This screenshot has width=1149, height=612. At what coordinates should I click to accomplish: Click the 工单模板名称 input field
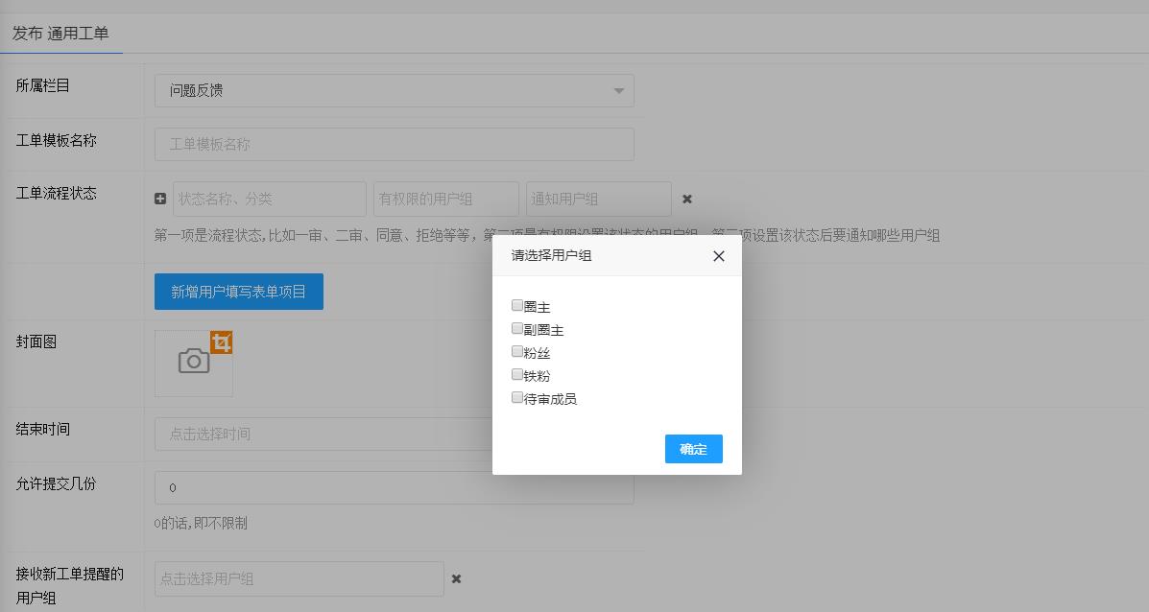[x=394, y=145]
